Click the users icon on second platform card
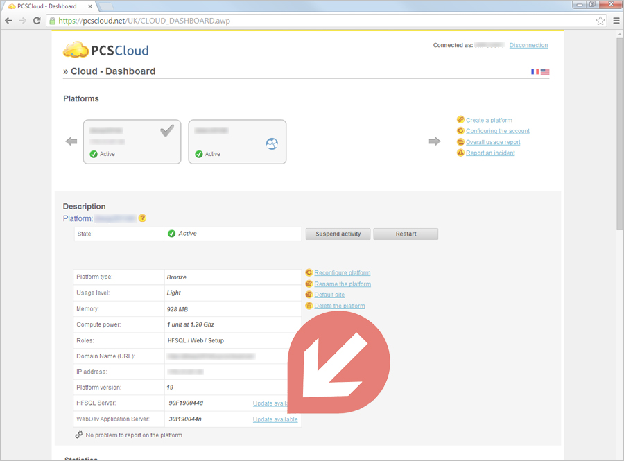Screen dimensions: 624x461 pos(272,143)
